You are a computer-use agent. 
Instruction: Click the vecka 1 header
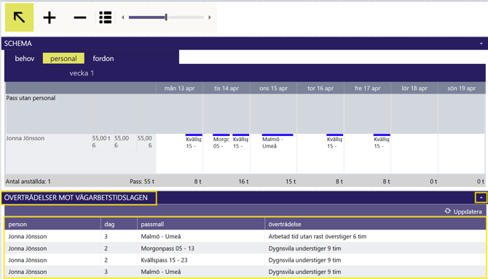point(82,73)
